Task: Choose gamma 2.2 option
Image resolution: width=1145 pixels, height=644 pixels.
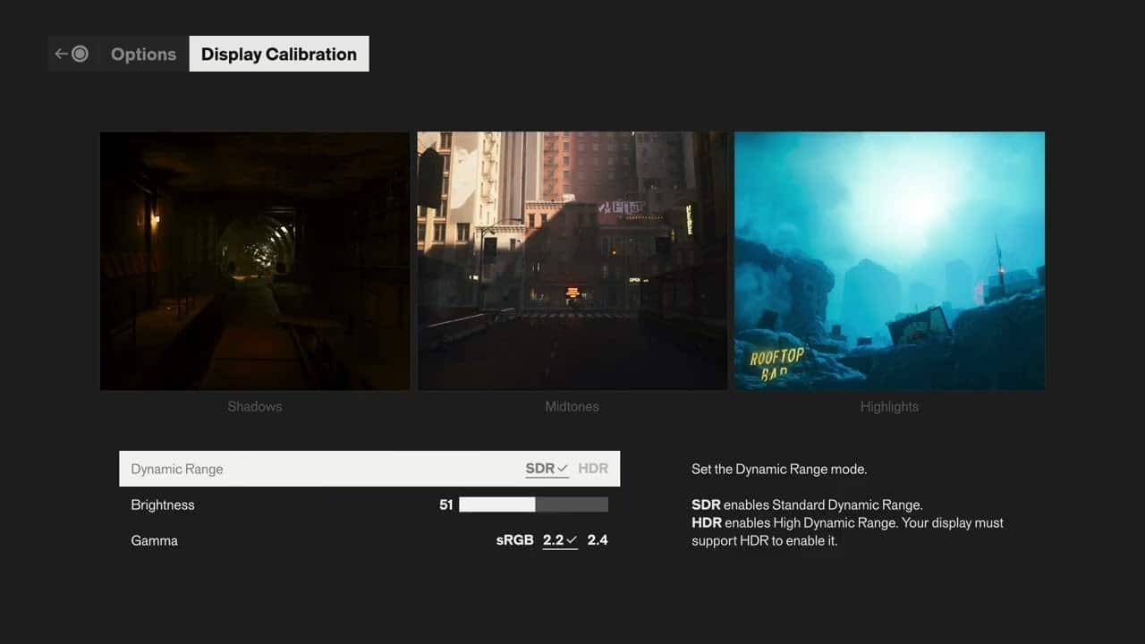Action: coord(560,540)
